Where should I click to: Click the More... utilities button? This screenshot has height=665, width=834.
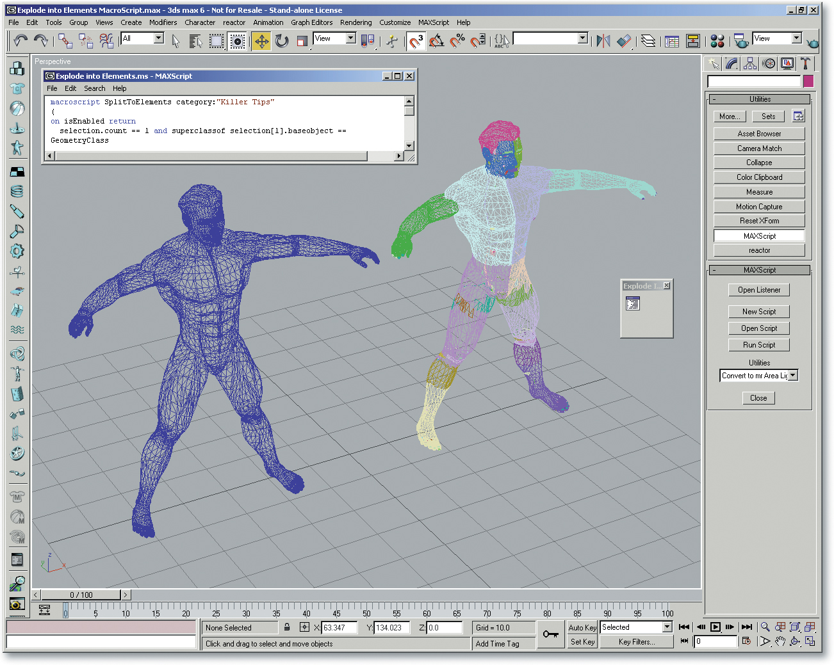730,116
